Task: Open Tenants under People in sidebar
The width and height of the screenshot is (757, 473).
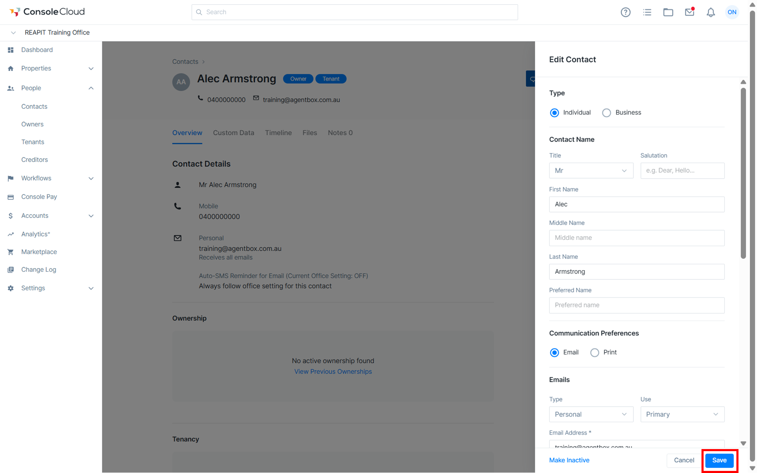Action: pyautogui.click(x=33, y=142)
